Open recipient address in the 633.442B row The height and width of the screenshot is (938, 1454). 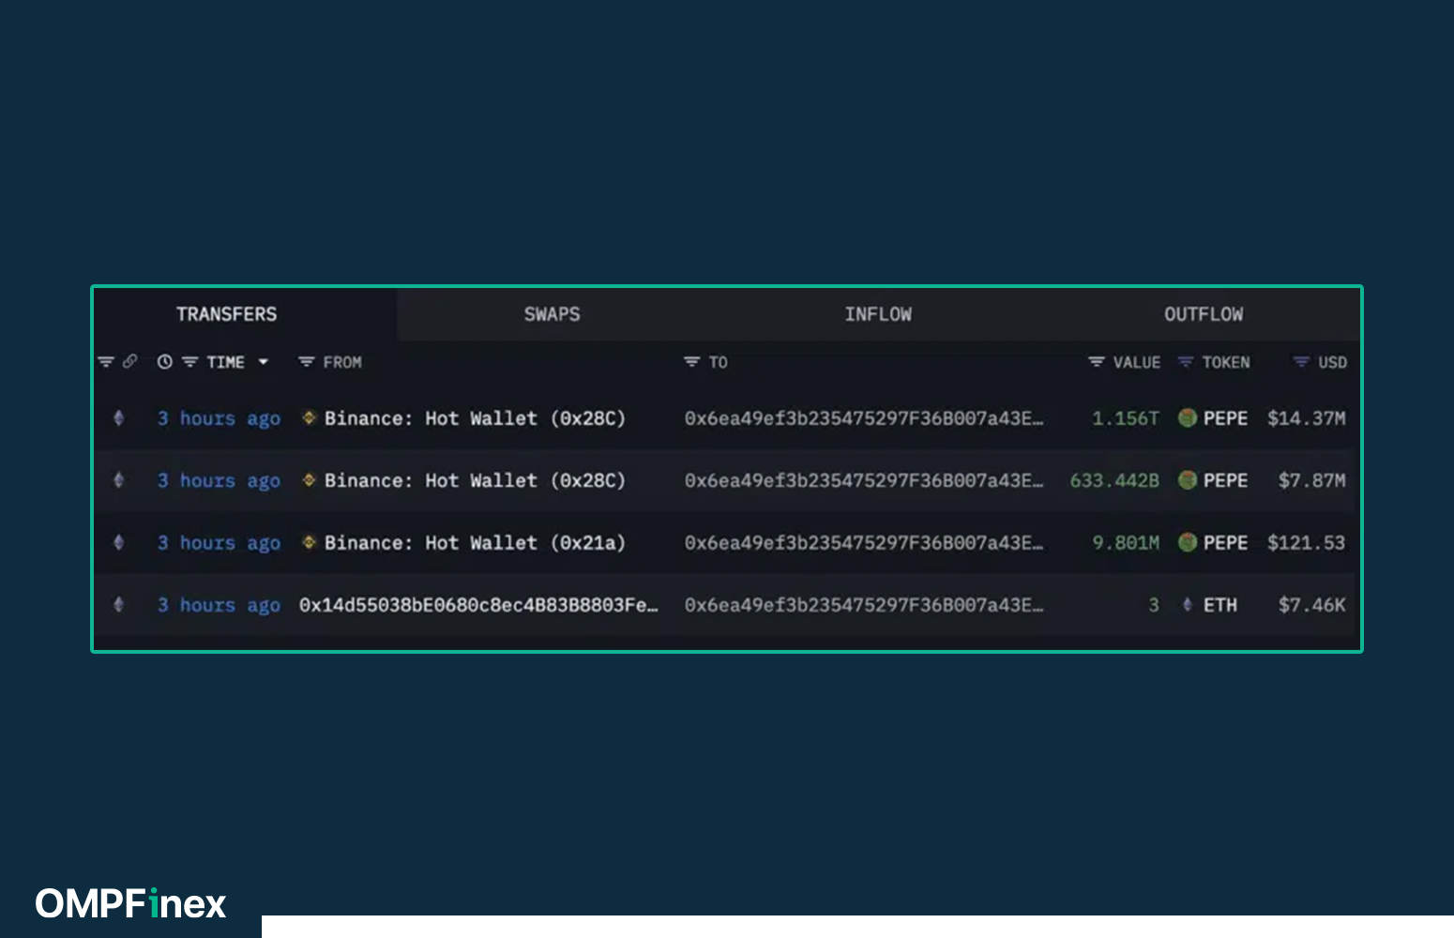[x=863, y=480]
